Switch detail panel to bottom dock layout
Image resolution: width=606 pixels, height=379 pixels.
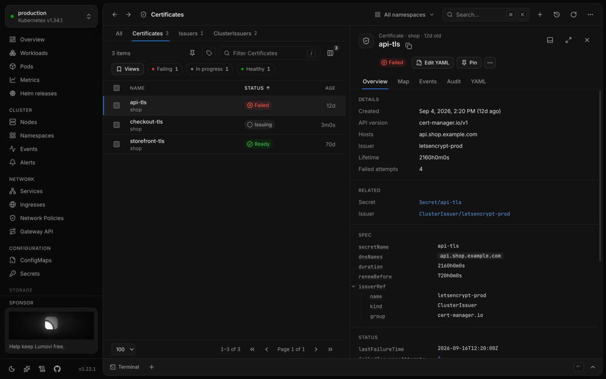click(x=550, y=40)
